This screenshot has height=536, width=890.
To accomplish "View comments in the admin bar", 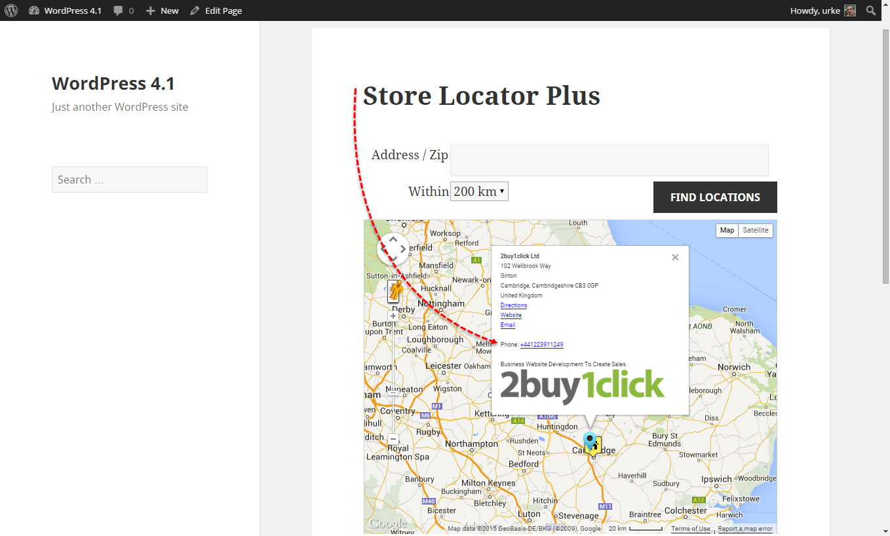I will [x=123, y=10].
